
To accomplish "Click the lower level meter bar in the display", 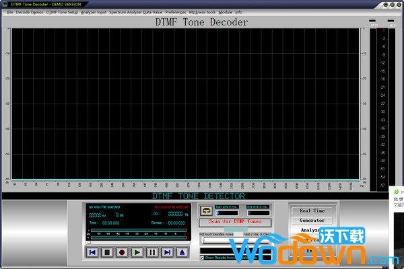I will point(138,237).
